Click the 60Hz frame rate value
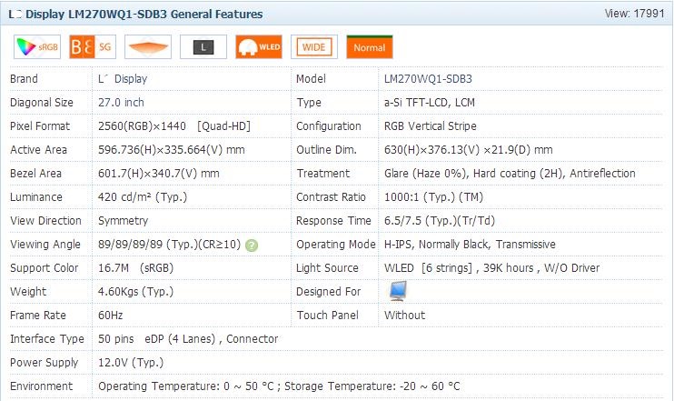Screen dimensions: 674x401 click(x=111, y=316)
